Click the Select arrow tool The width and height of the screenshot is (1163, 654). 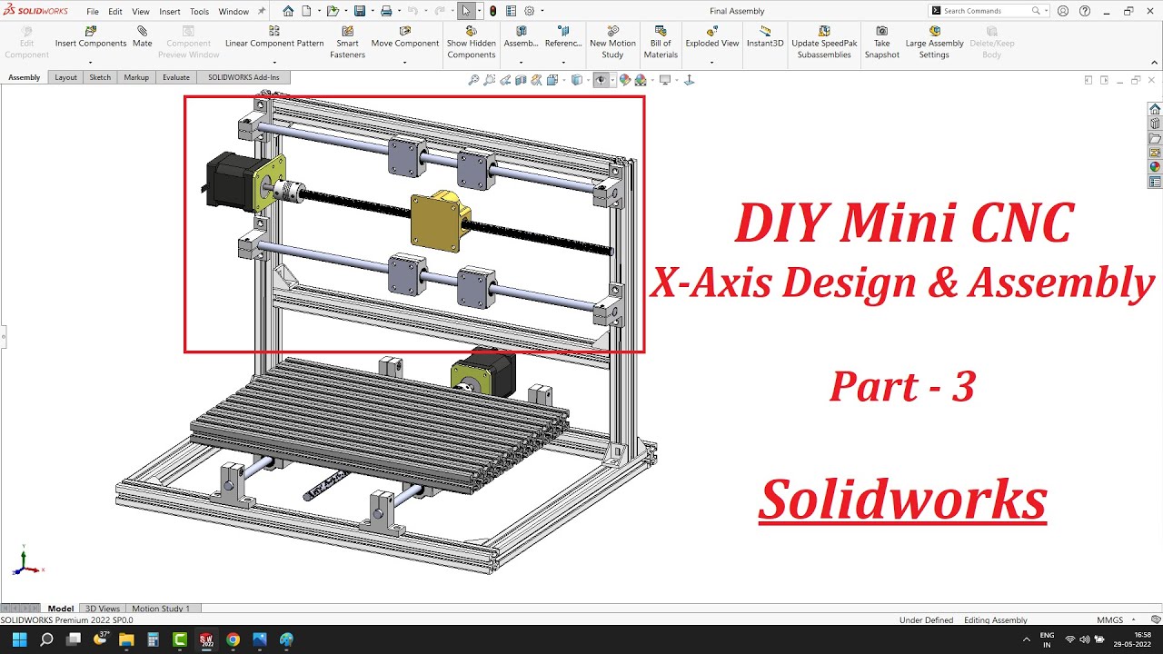(466, 11)
